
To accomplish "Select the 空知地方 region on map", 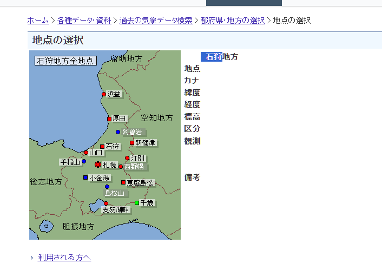I will 157,118.
